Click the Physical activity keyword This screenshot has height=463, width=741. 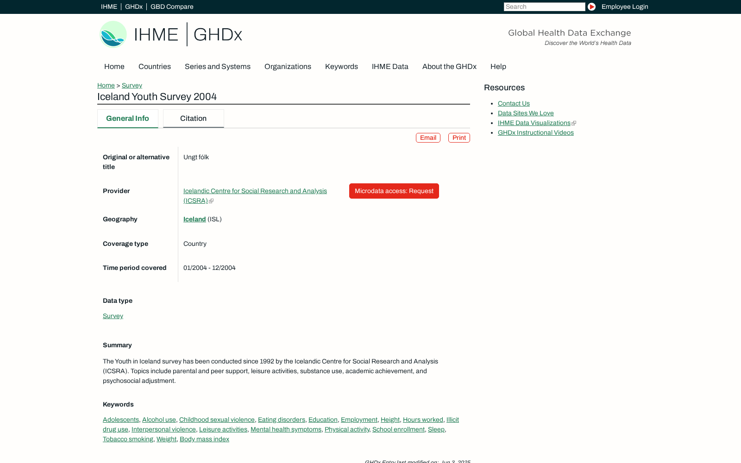[347, 429]
